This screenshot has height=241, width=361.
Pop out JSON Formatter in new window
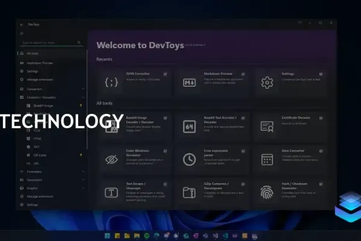click(x=165, y=74)
